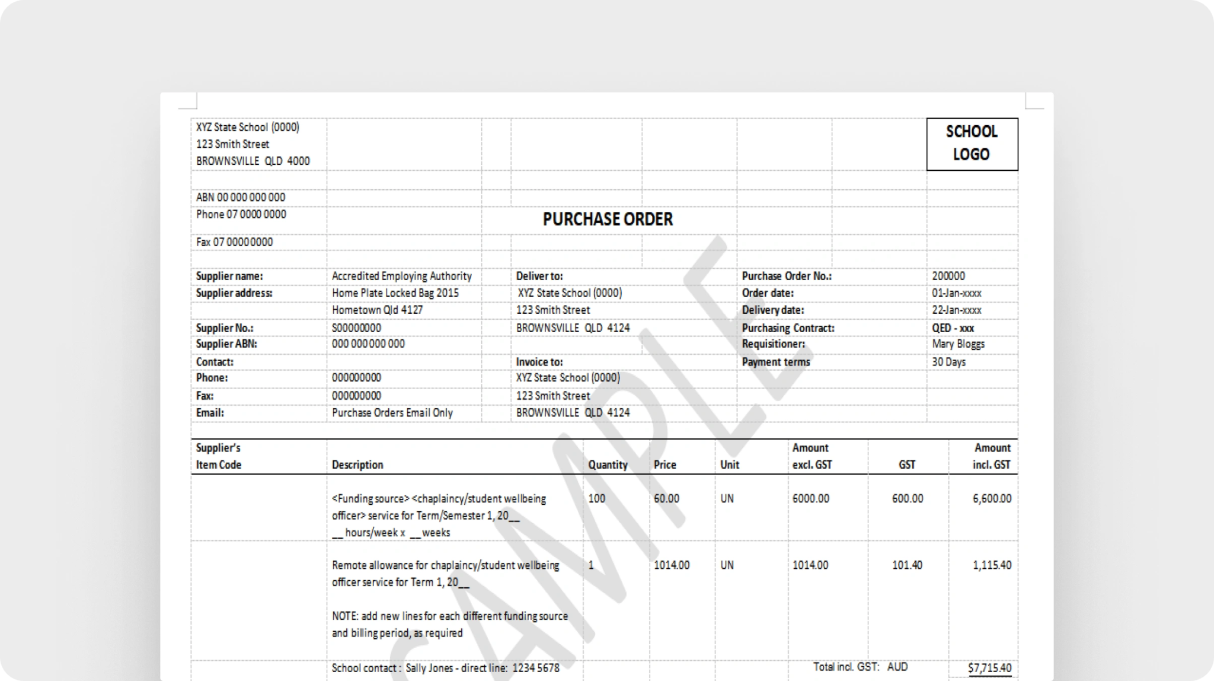Select amount 1,115.40
Image resolution: width=1214 pixels, height=681 pixels.
pyautogui.click(x=992, y=565)
